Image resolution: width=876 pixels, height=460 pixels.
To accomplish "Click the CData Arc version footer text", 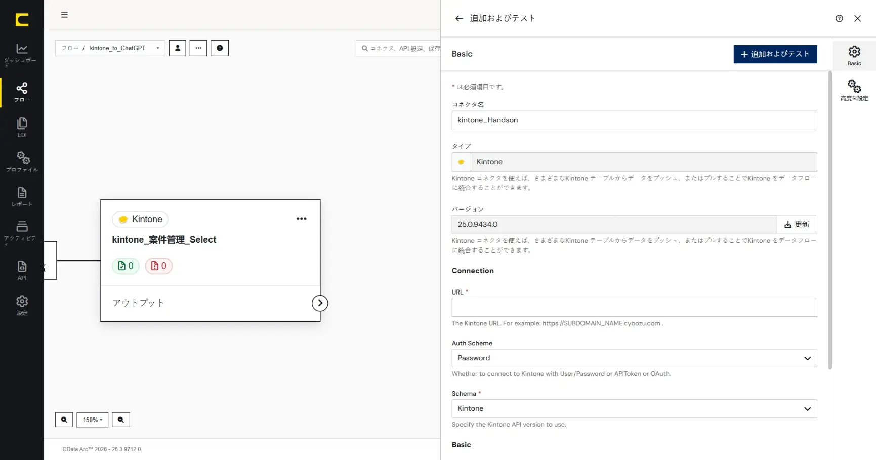I will click(x=102, y=449).
